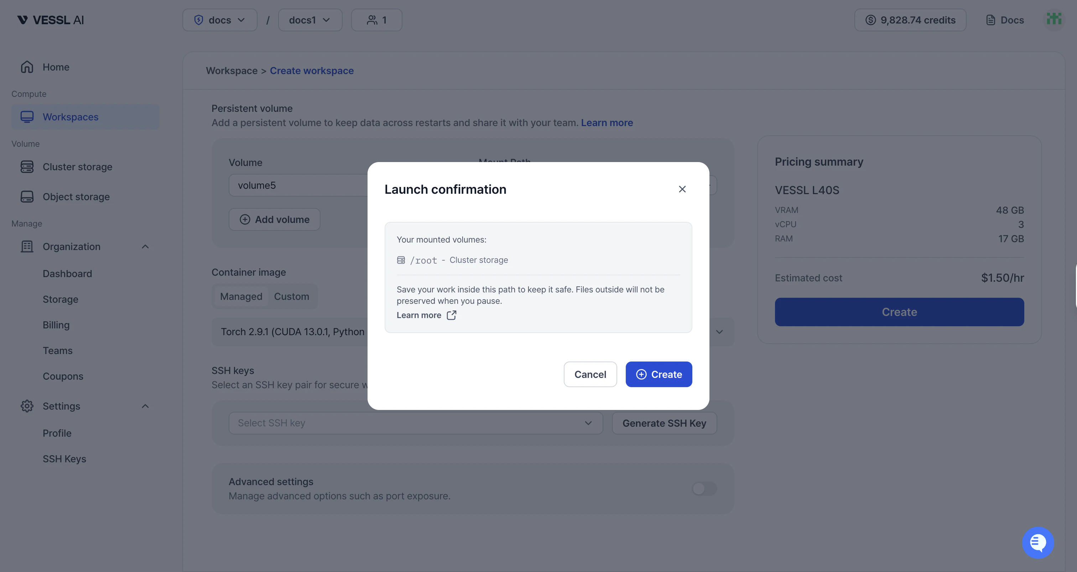The width and height of the screenshot is (1077, 572).
Task: Open the Select SSH key dropdown
Action: click(x=416, y=423)
